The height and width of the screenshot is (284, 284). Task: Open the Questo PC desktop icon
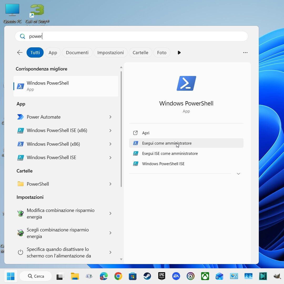12,13
